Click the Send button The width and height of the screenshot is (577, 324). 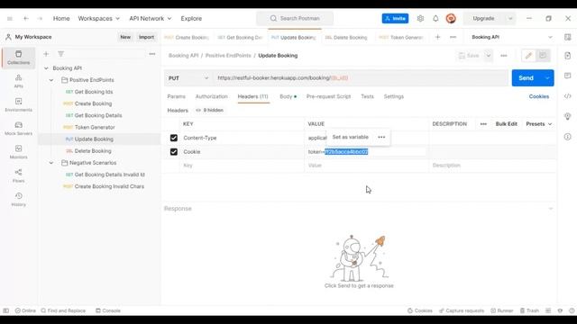click(x=527, y=78)
